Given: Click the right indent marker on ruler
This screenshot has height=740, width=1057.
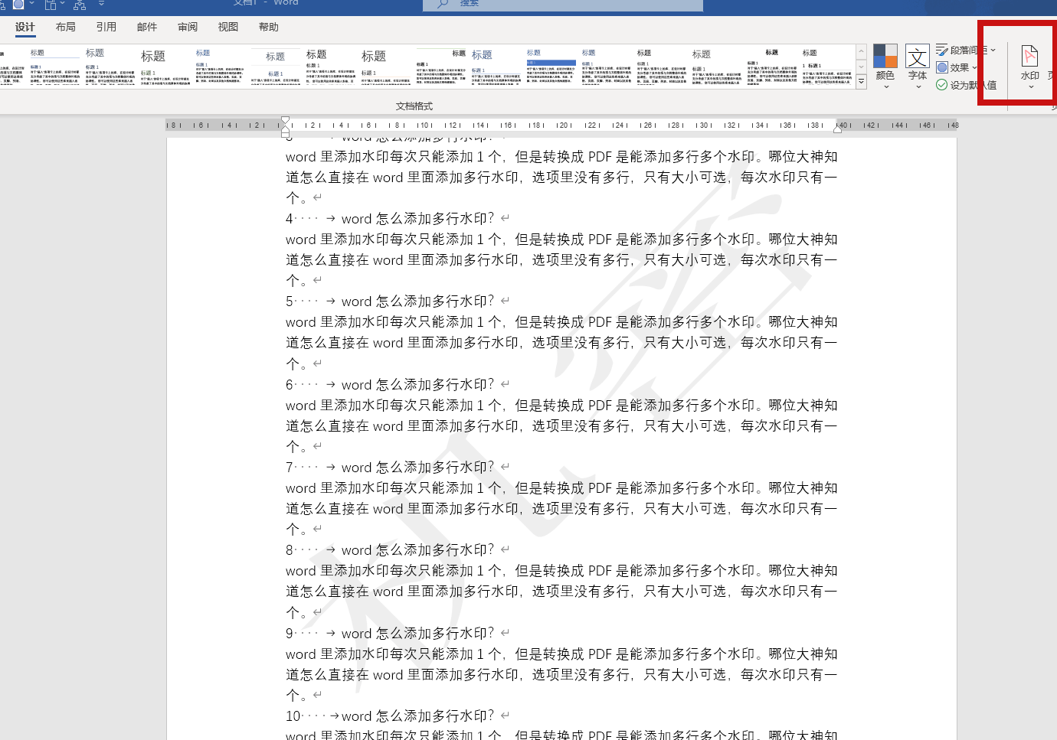Looking at the screenshot, I should click(x=838, y=128).
